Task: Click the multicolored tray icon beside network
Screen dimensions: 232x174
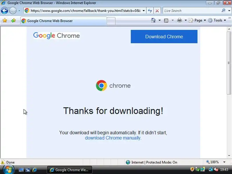Action: (202, 169)
